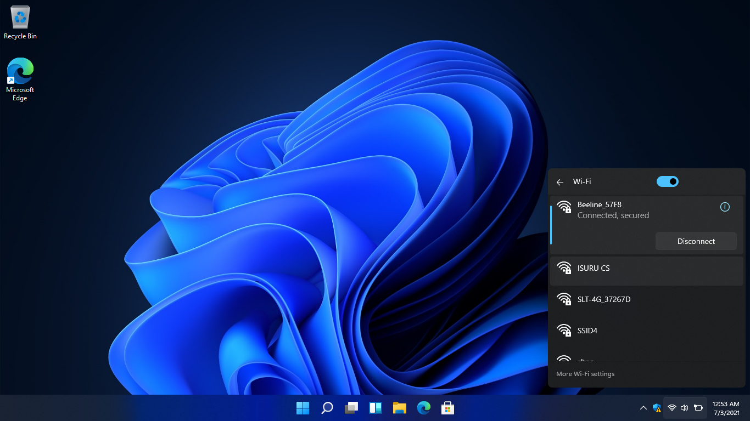Image resolution: width=750 pixels, height=421 pixels.
Task: Click the Wi-Fi signal icon beside SSID4
Action: coord(564,331)
